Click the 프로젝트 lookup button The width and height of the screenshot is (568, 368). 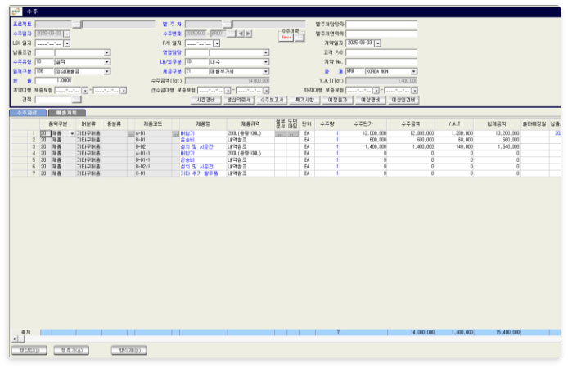[x=77, y=25]
